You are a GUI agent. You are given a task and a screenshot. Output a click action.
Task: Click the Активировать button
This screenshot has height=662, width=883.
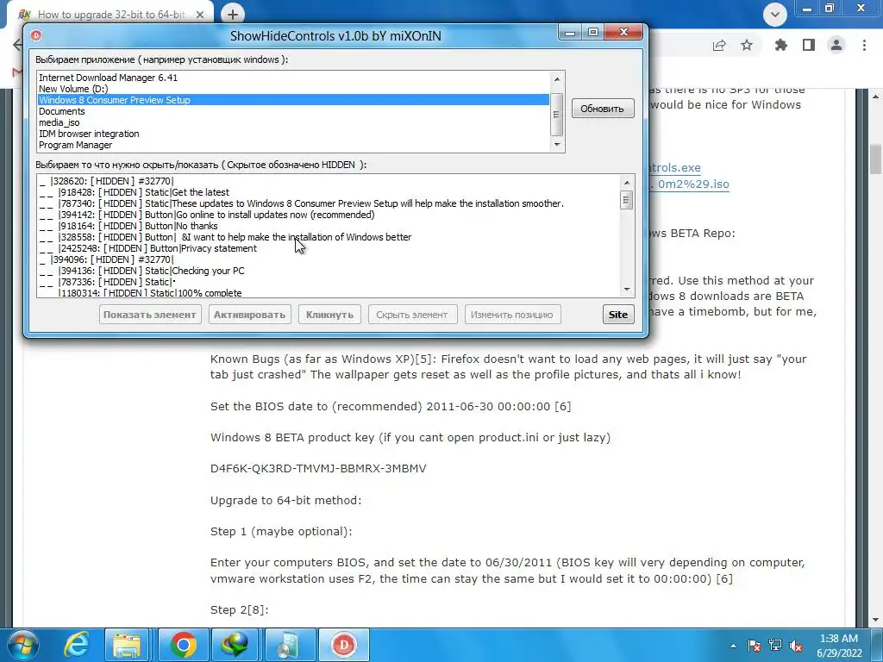point(249,315)
